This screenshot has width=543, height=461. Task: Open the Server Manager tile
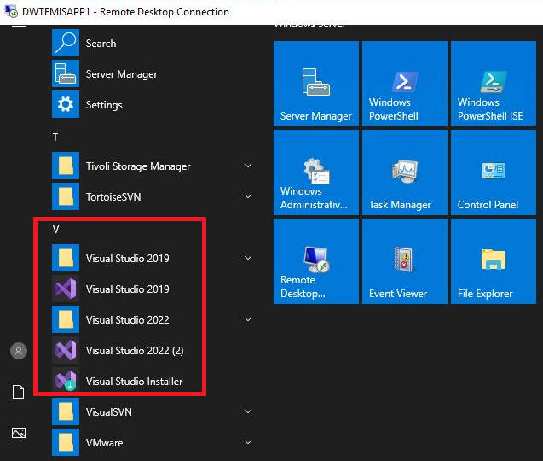[315, 84]
